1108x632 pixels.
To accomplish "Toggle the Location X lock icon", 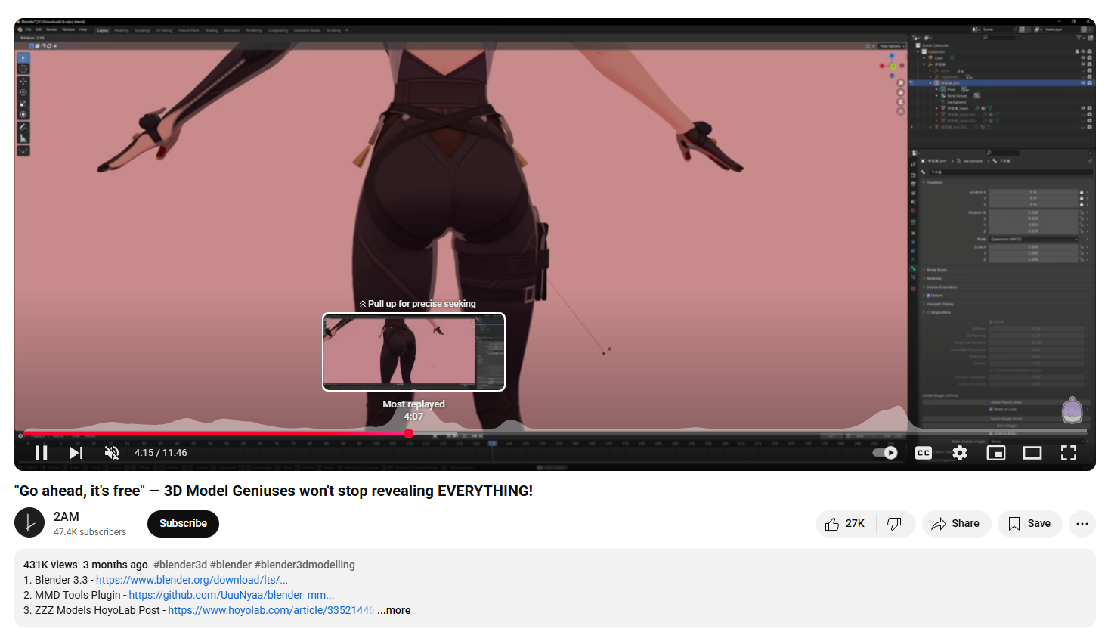I will [1082, 192].
